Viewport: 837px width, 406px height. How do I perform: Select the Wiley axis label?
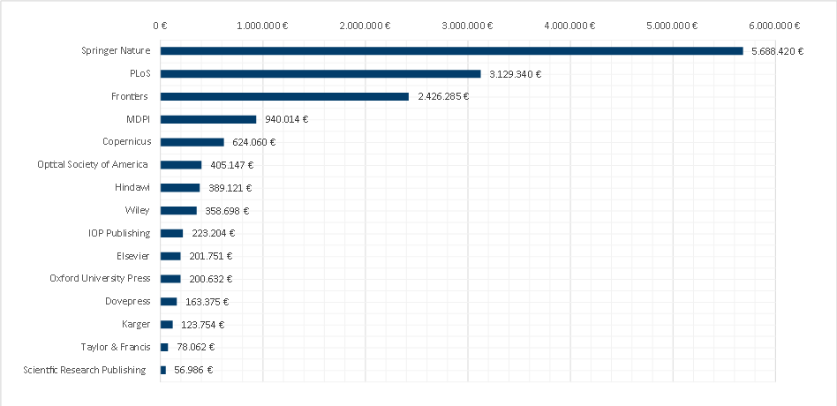pos(137,210)
